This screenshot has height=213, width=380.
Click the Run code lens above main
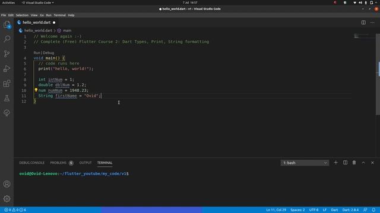pos(37,53)
